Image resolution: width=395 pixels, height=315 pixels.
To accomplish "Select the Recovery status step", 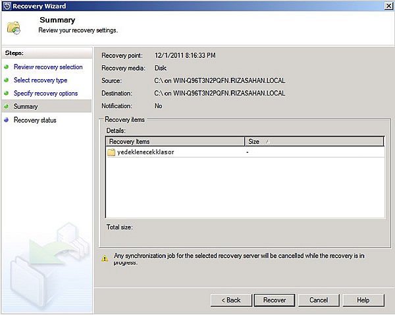I will coord(35,121).
